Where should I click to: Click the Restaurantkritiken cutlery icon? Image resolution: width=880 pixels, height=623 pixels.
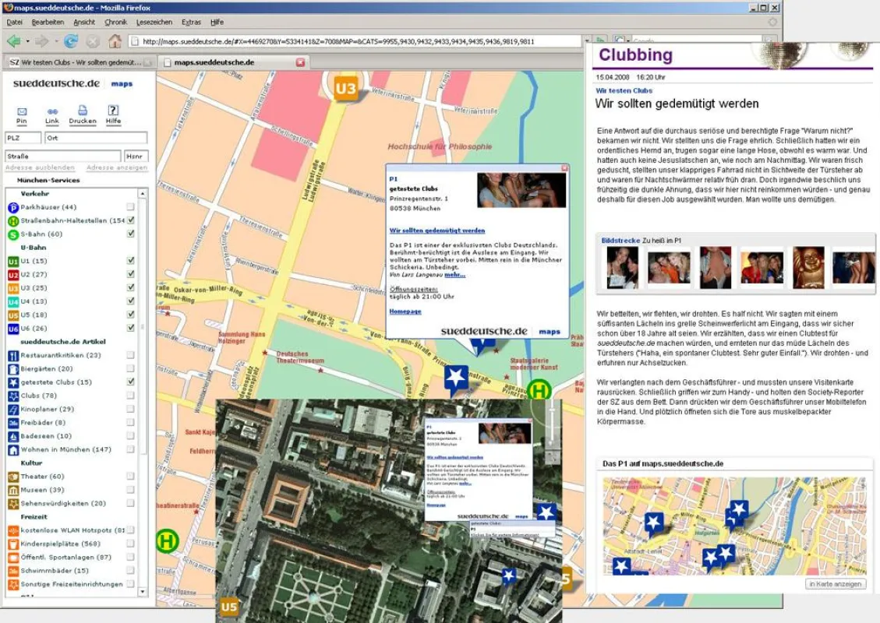pyautogui.click(x=13, y=356)
